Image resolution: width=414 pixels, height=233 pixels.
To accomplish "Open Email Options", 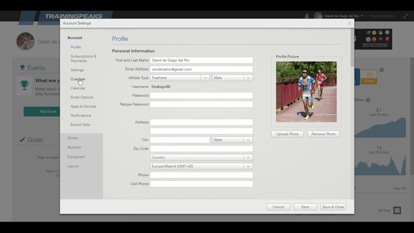I will 82,97.
